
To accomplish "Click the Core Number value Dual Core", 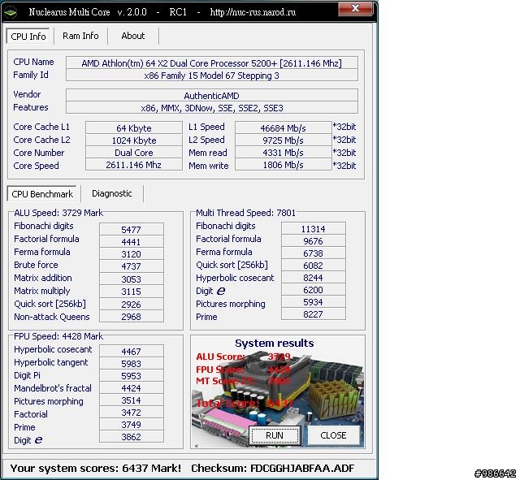I will click(x=133, y=153).
